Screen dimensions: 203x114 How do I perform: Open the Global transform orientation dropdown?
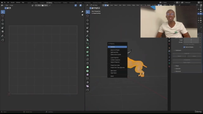tap(149, 5)
